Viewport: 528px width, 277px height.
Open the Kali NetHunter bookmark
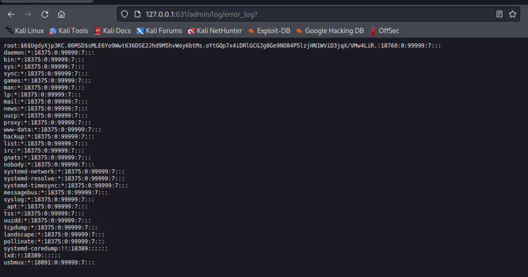coord(214,31)
